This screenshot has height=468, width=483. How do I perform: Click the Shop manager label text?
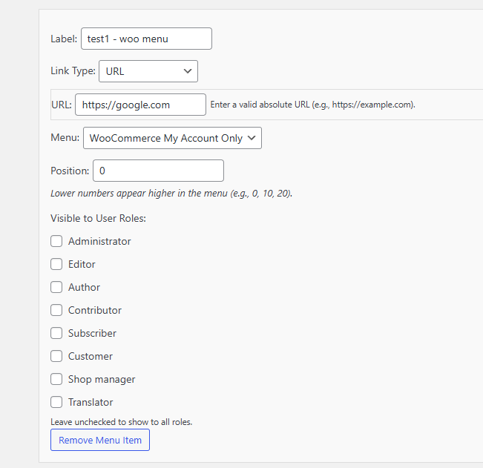click(102, 379)
